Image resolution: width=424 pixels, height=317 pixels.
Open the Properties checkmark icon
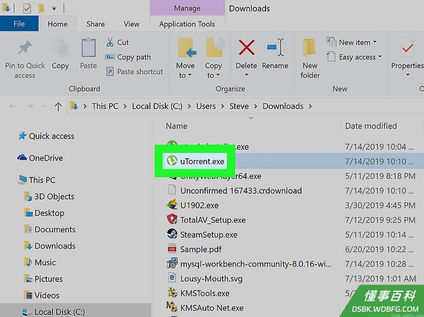point(407,48)
